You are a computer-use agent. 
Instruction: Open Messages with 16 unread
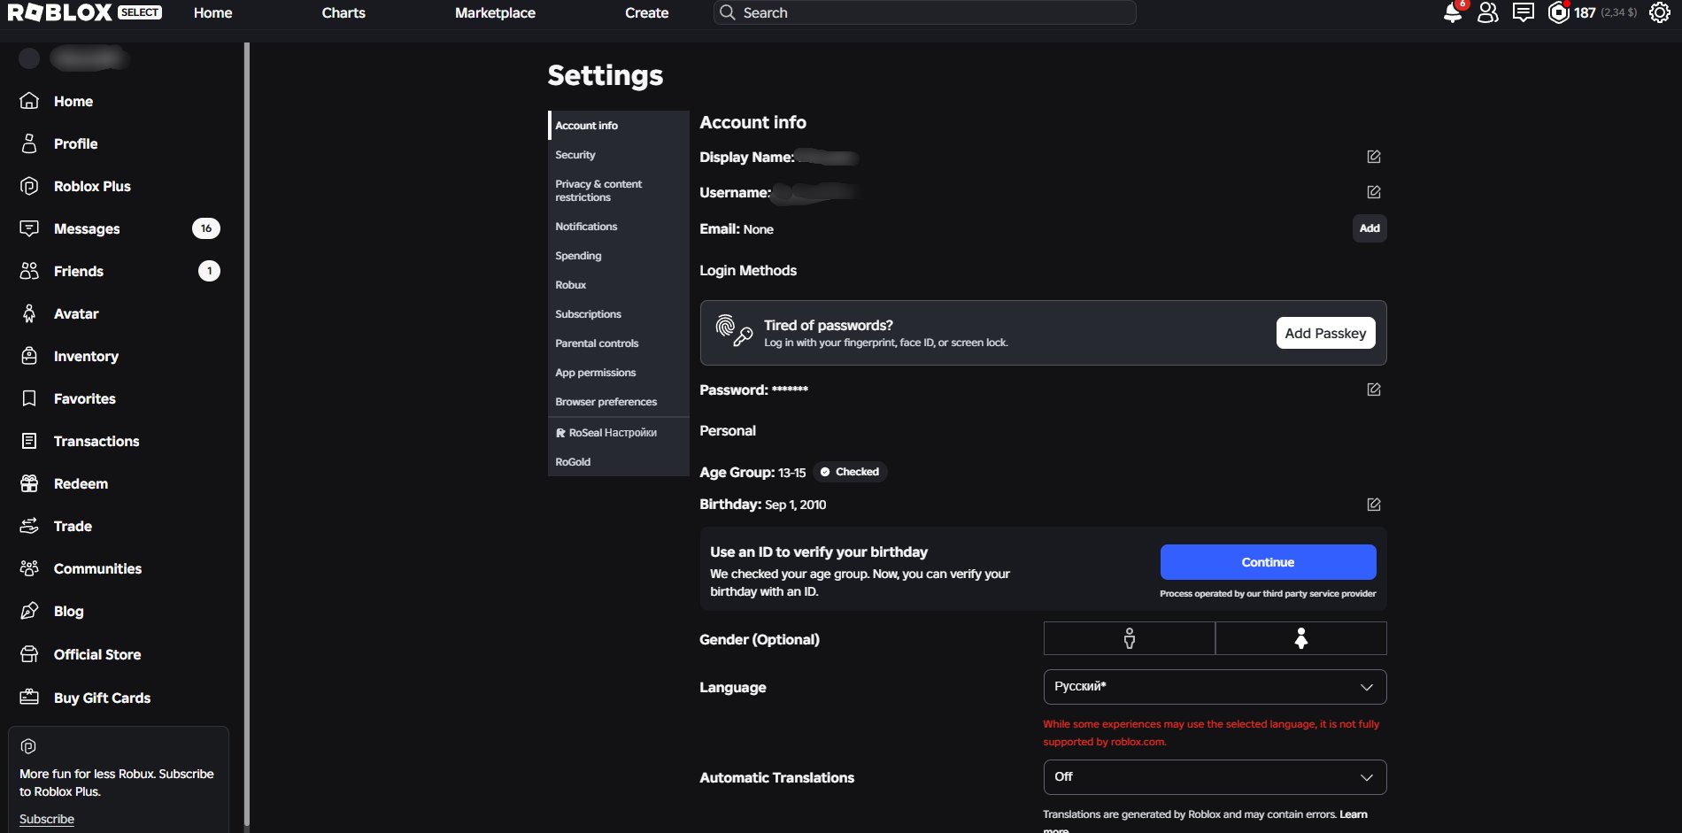click(x=120, y=228)
